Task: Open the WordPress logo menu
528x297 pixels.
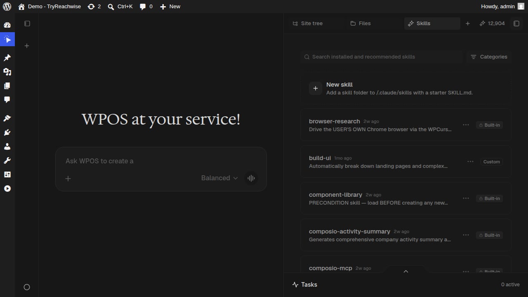Action: point(7,7)
